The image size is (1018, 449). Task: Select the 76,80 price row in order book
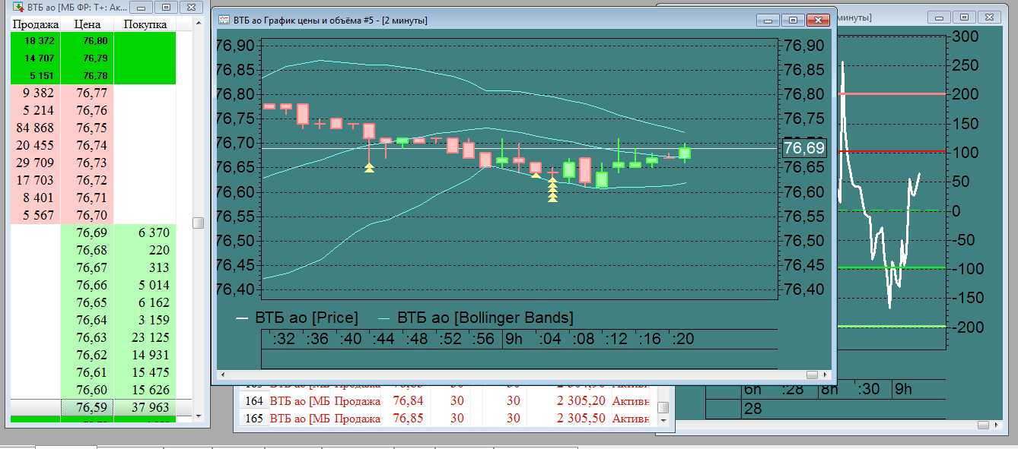click(92, 40)
